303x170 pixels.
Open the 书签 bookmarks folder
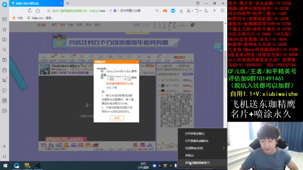[17, 18]
